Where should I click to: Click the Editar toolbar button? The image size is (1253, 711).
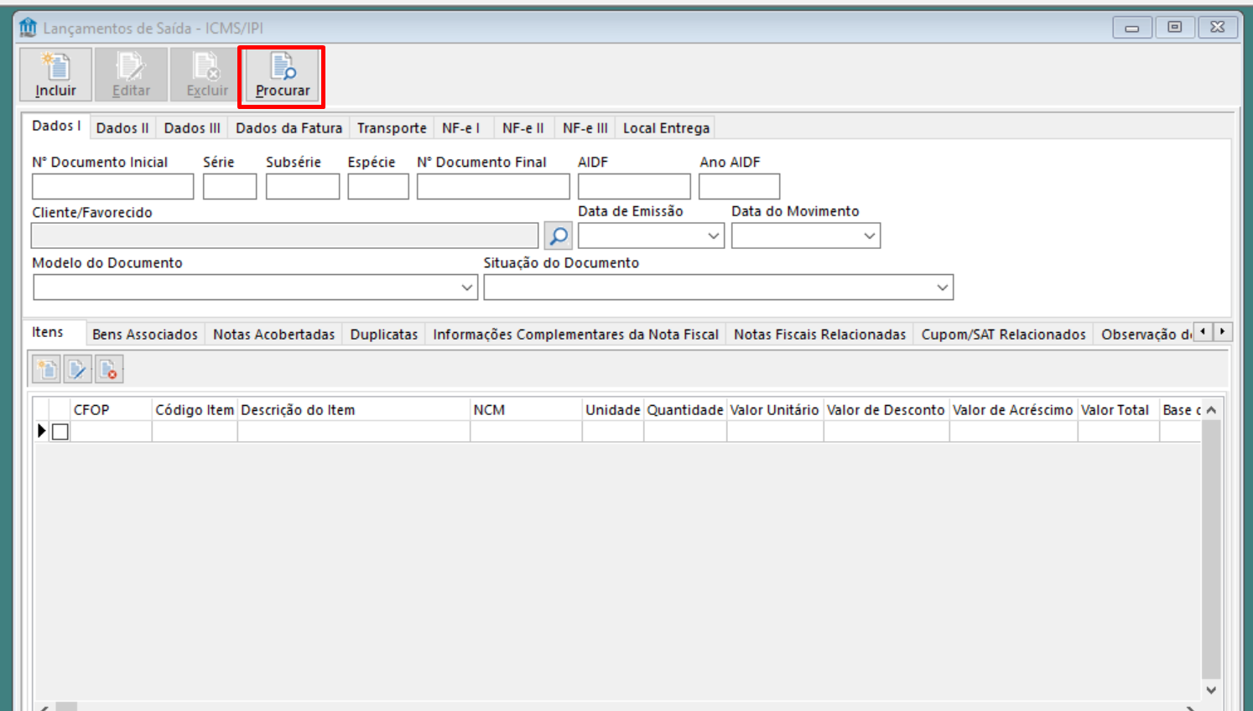coord(131,75)
